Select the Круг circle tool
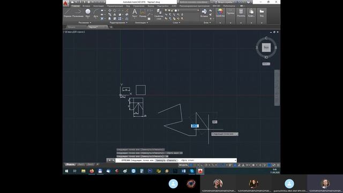This screenshot has width=343, height=193. (88, 13)
